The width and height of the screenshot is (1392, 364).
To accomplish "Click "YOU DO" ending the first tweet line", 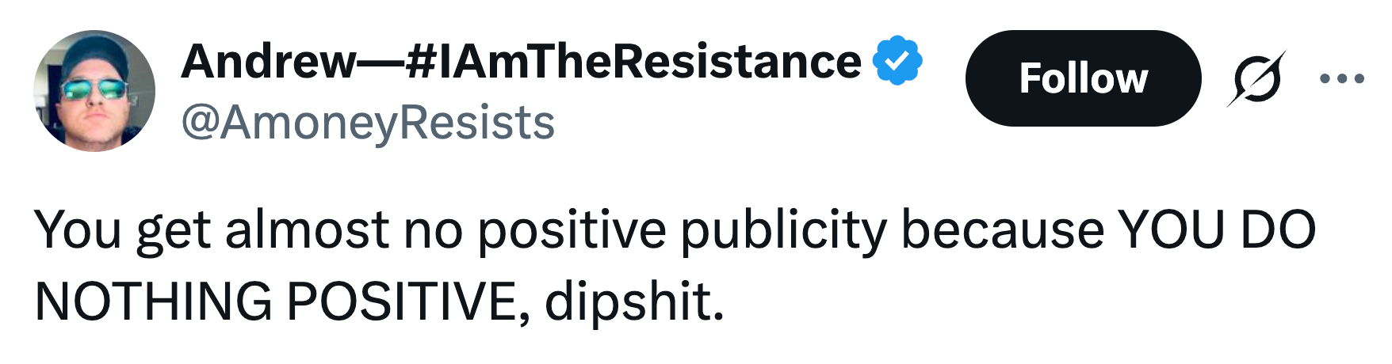I will click(1217, 231).
